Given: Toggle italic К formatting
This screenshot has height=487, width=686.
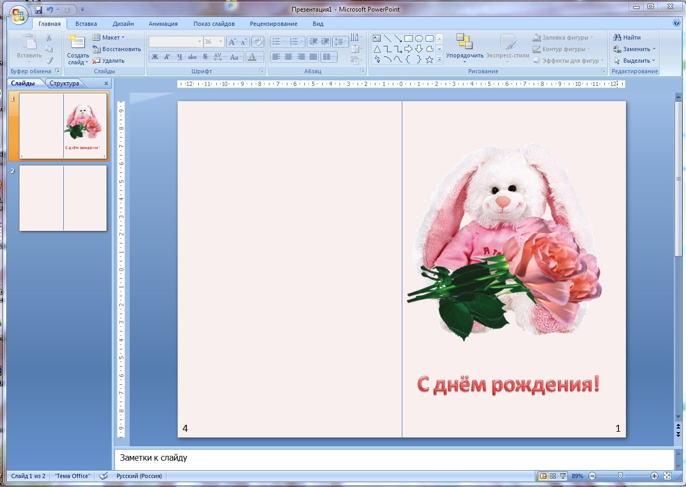Looking at the screenshot, I should [167, 57].
